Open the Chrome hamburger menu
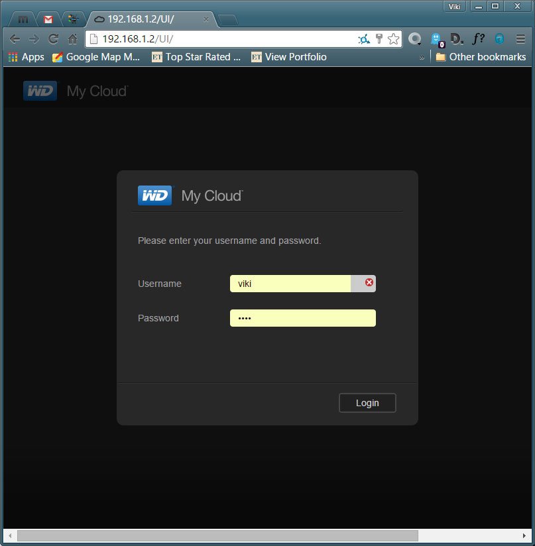The height and width of the screenshot is (546, 535). [520, 38]
